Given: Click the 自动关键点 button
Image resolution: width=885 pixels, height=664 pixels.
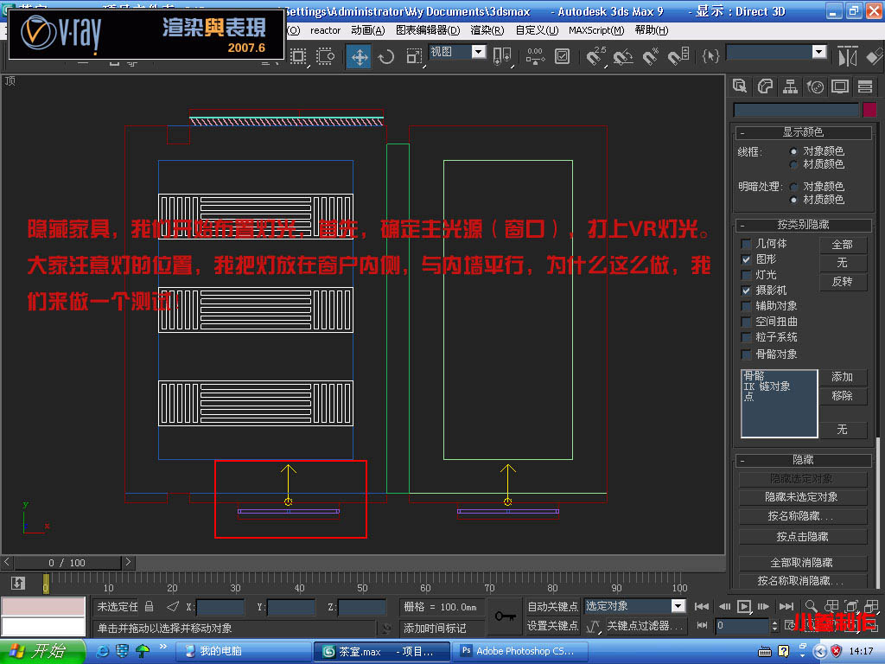Looking at the screenshot, I should click(552, 606).
